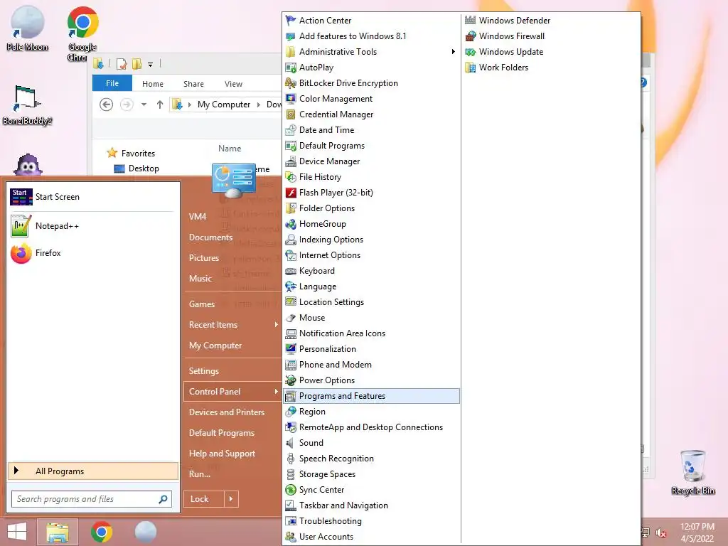
Task: Open the Work Folders icon
Action: point(471,68)
